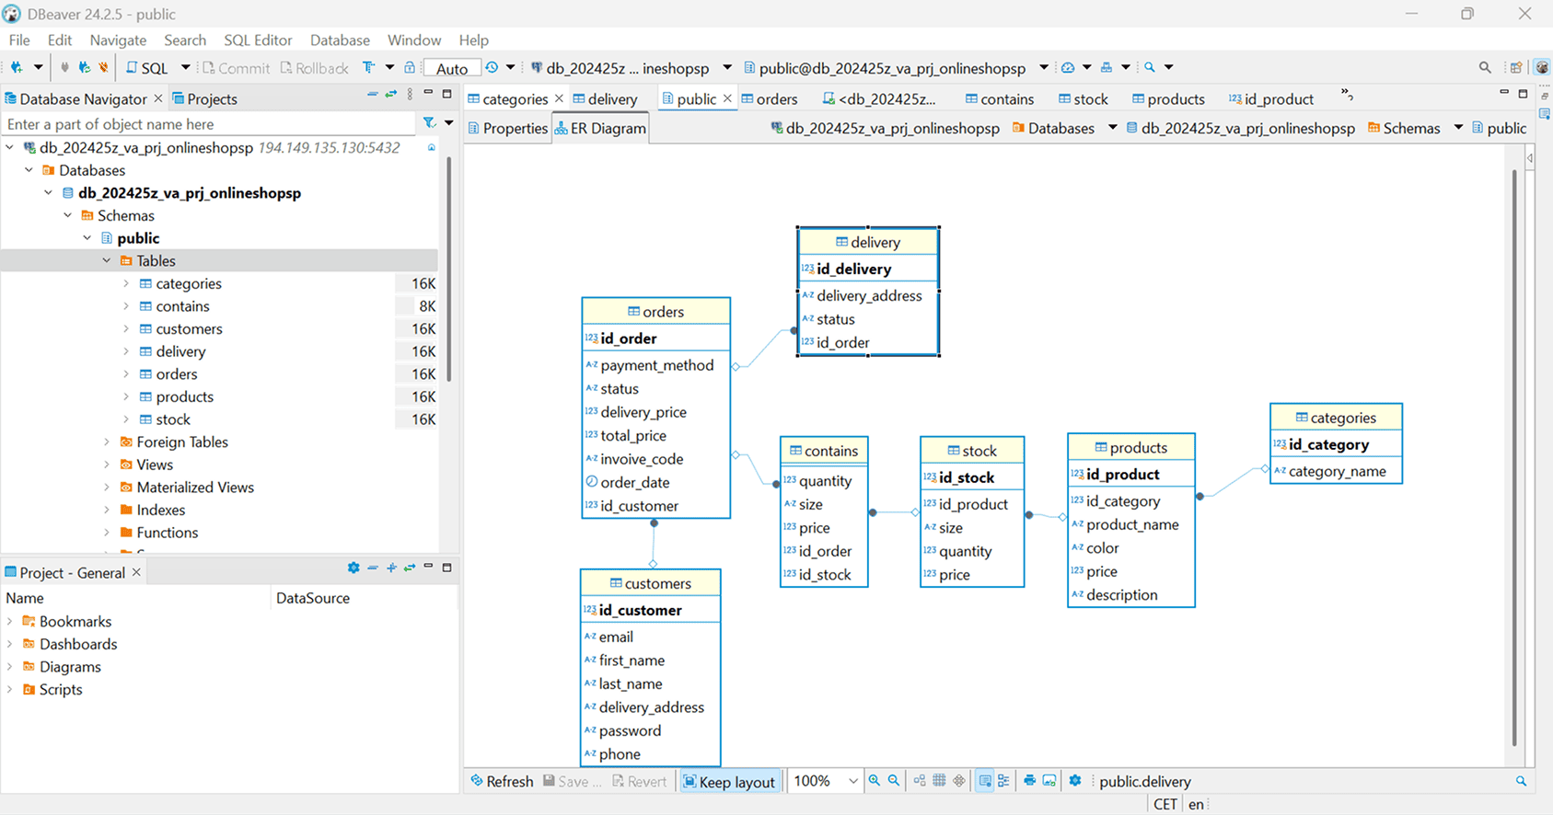
Task: Click link with editor arrows in navigator
Action: click(x=390, y=95)
